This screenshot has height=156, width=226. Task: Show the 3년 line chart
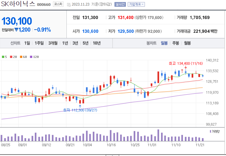point(75,43)
